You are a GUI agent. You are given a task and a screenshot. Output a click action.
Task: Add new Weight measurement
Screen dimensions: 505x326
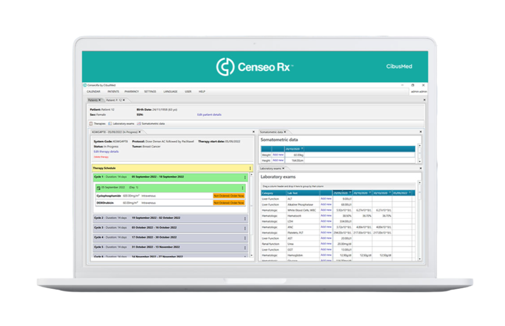coord(278,155)
